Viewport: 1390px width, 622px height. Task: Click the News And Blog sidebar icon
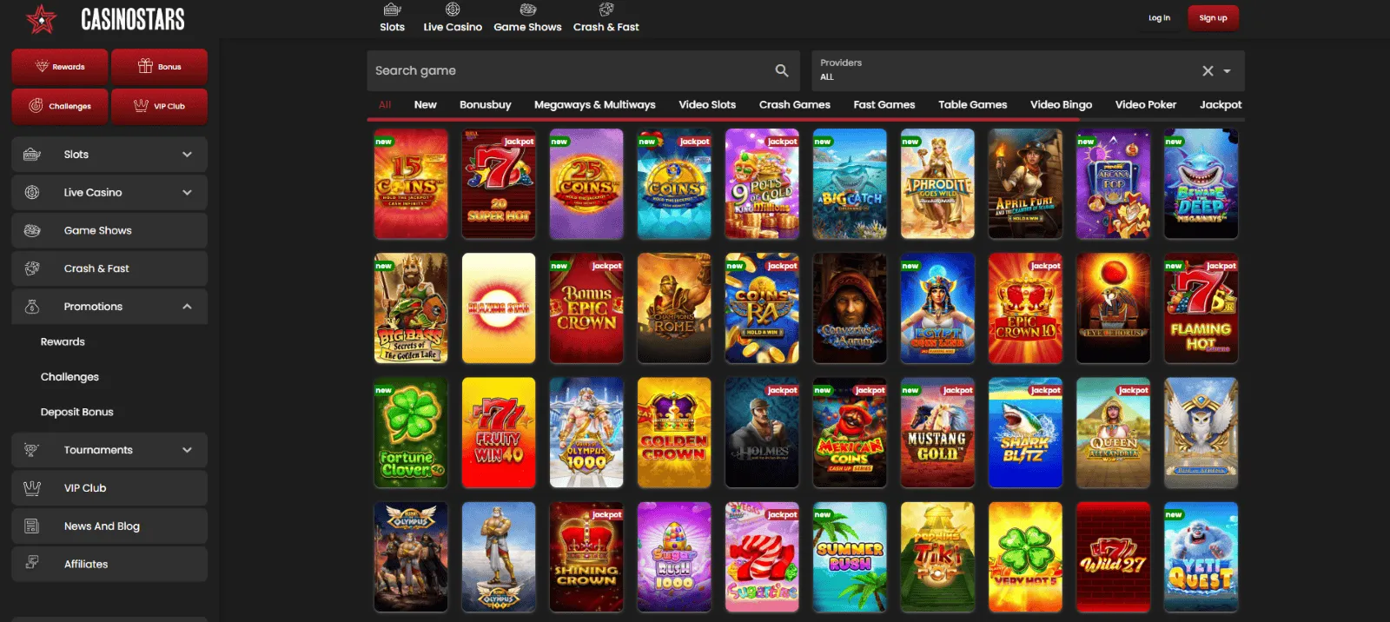[32, 526]
